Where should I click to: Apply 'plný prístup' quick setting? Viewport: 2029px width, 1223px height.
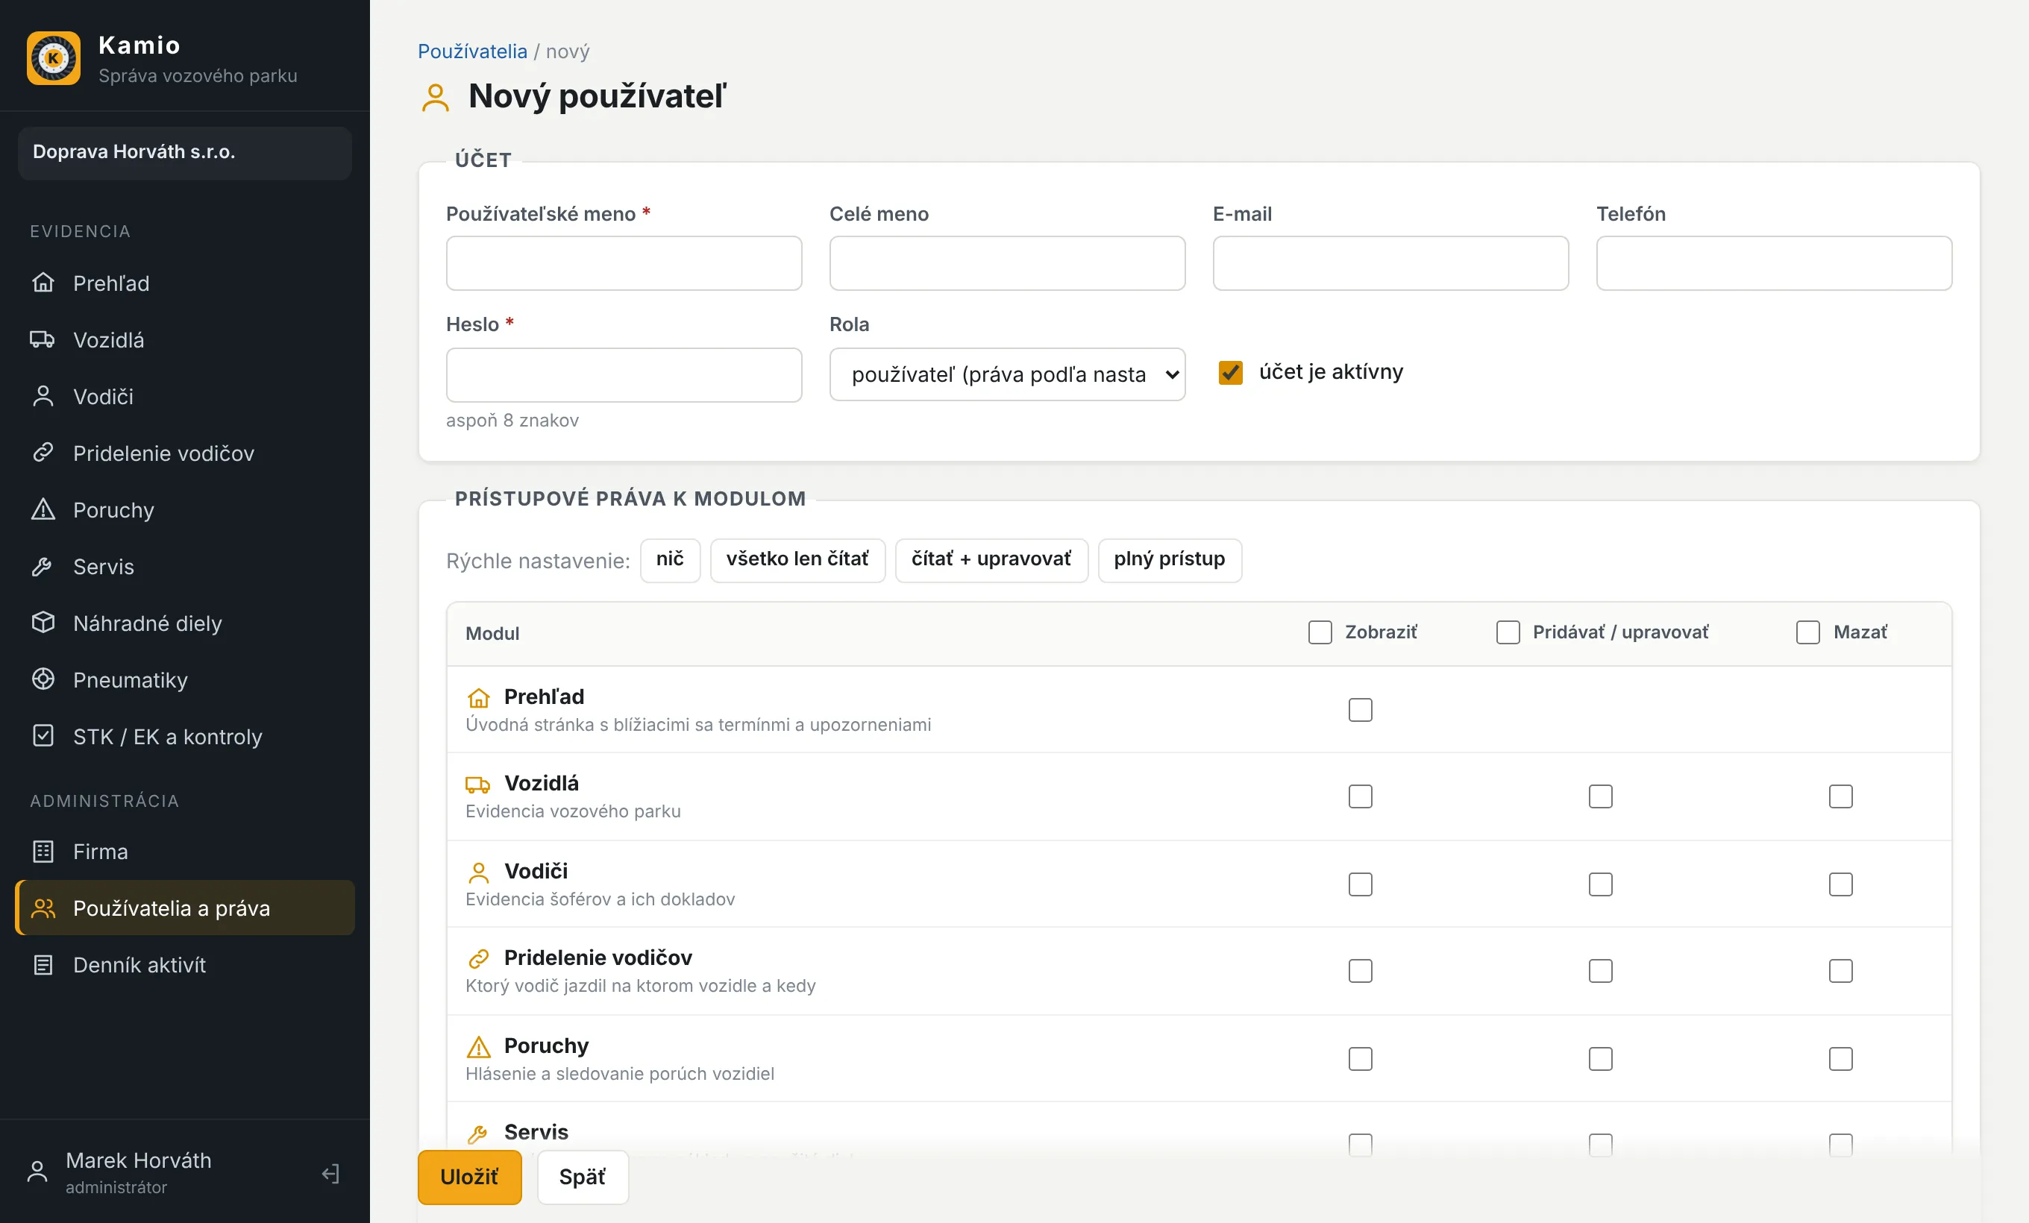(1170, 559)
